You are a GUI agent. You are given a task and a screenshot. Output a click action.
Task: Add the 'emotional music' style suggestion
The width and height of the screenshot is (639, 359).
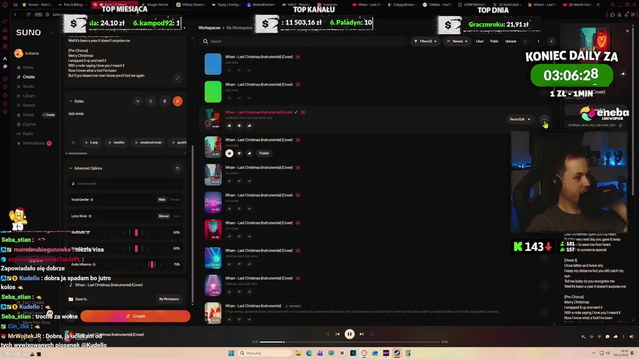[x=148, y=143]
